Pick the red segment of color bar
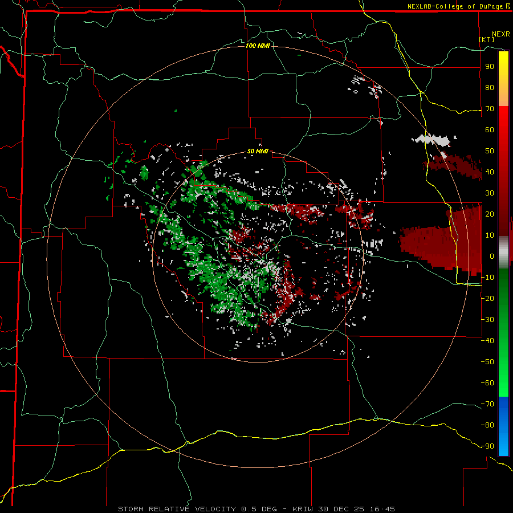This screenshot has width=513, height=513. coord(503,171)
